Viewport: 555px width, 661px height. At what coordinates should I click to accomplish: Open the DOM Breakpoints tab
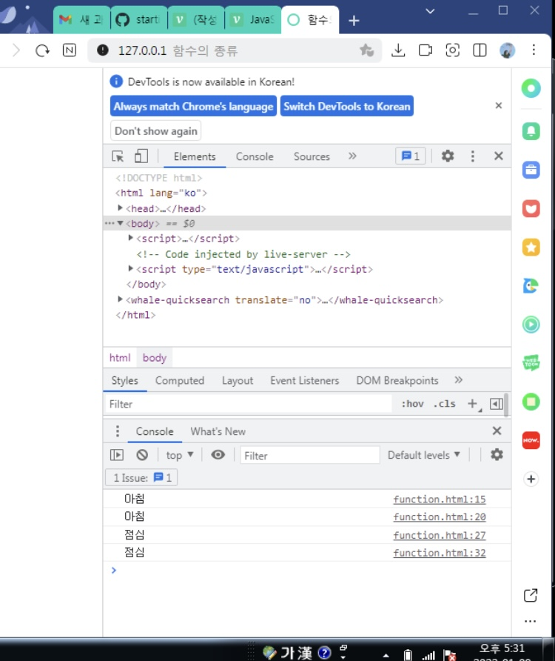tap(397, 381)
